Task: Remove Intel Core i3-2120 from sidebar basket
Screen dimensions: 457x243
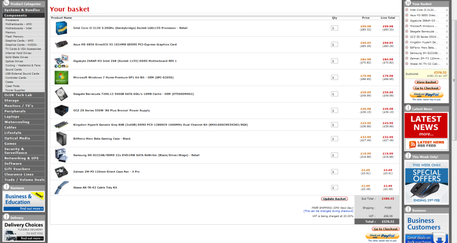Action: (x=407, y=9)
